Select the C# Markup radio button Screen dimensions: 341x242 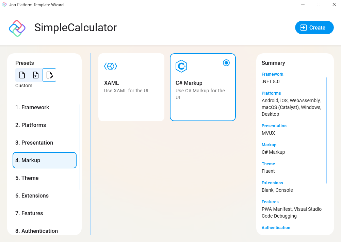226,63
